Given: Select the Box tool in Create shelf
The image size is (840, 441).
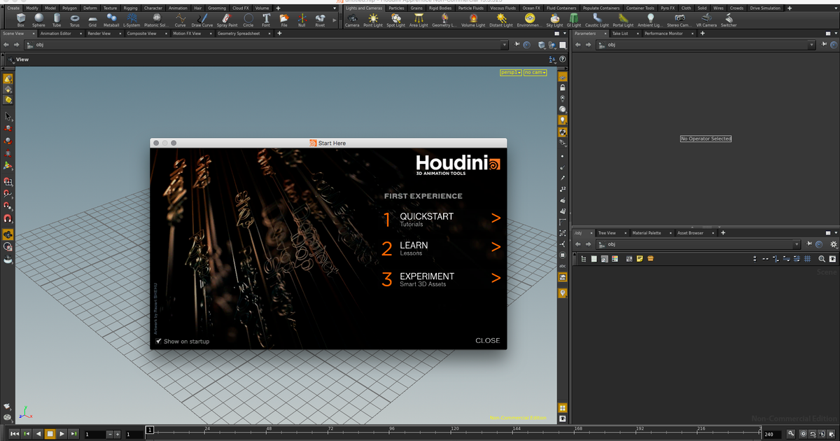Looking at the screenshot, I should coord(20,20).
